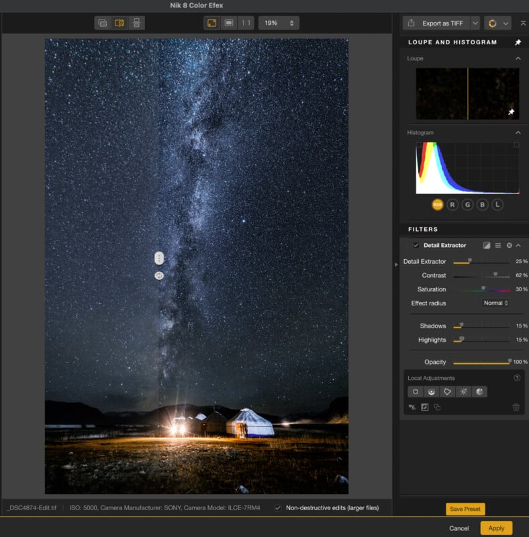Viewport: 529px width, 537px height.
Task: Collapse the Histogram section
Action: pyautogui.click(x=518, y=133)
